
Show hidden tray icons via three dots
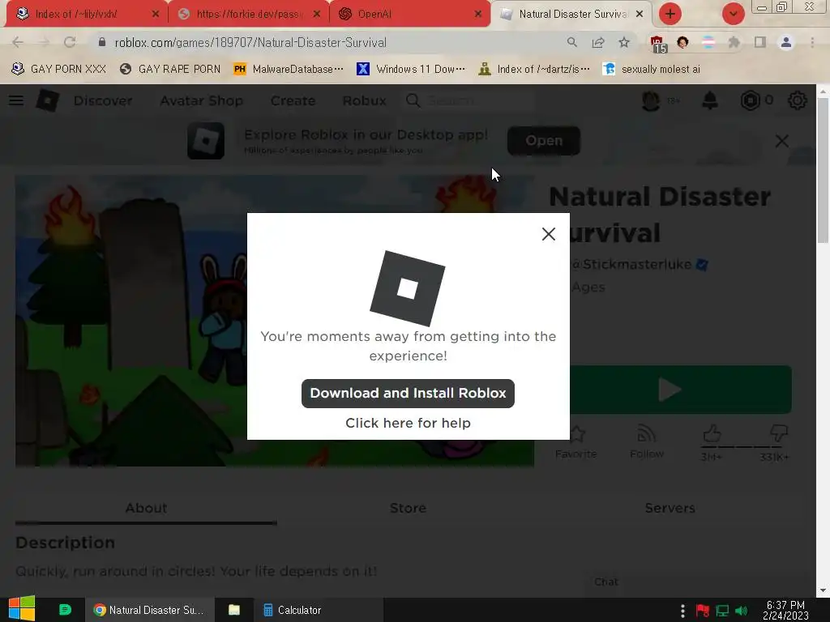(x=682, y=611)
